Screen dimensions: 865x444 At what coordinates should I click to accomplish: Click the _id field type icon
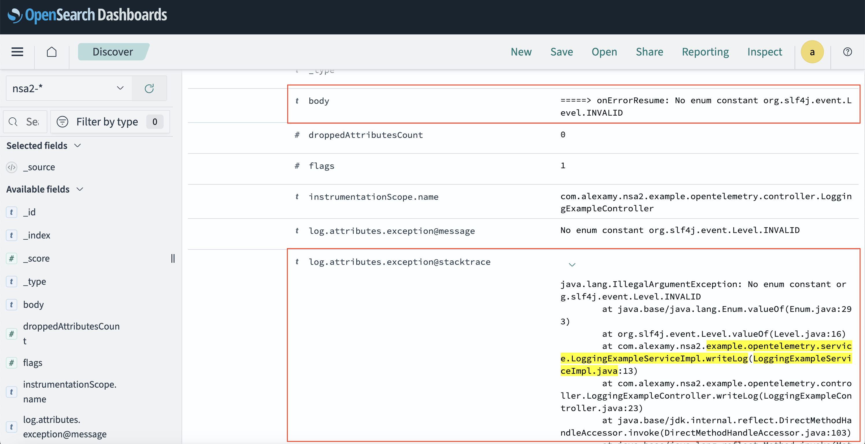click(12, 212)
